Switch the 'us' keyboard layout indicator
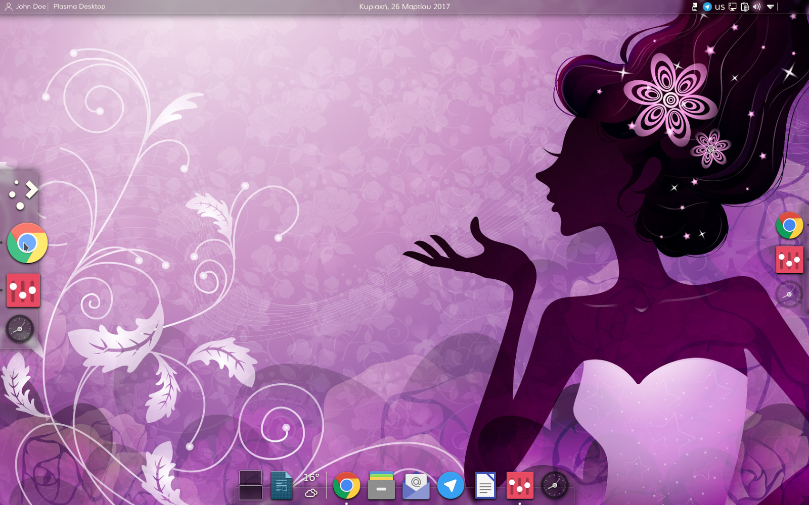The image size is (809, 505). point(720,7)
